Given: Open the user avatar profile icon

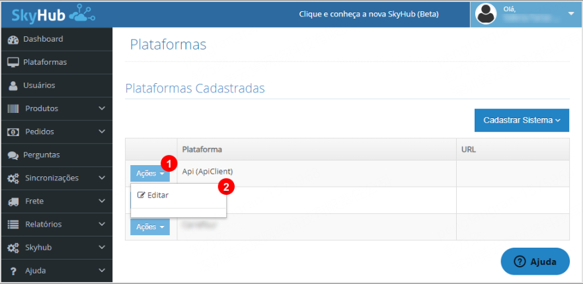Looking at the screenshot, I should coord(486,14).
